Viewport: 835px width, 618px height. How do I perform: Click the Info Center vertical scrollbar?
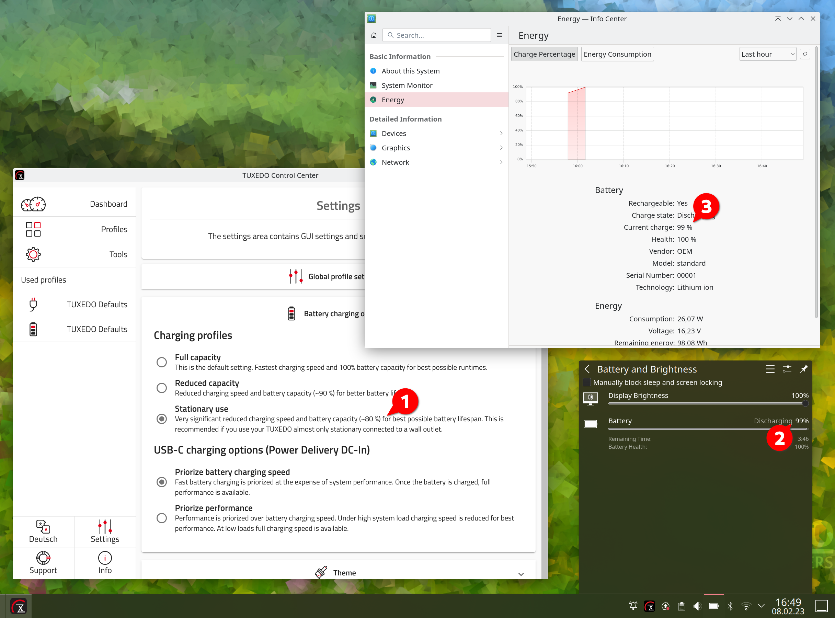click(816, 182)
